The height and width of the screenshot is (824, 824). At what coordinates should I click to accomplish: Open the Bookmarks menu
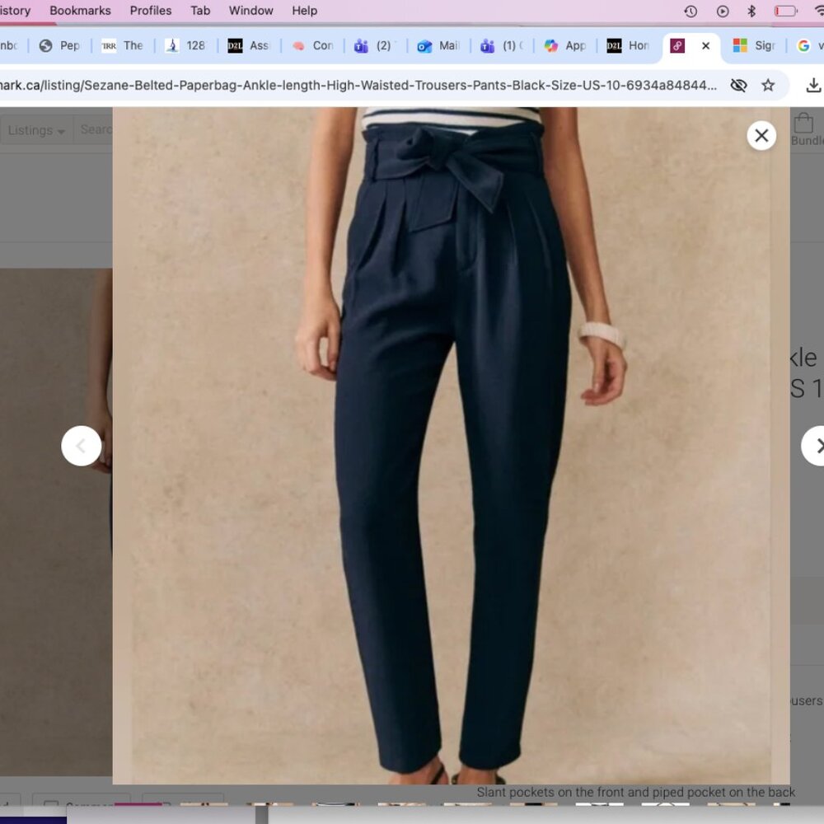(x=80, y=11)
